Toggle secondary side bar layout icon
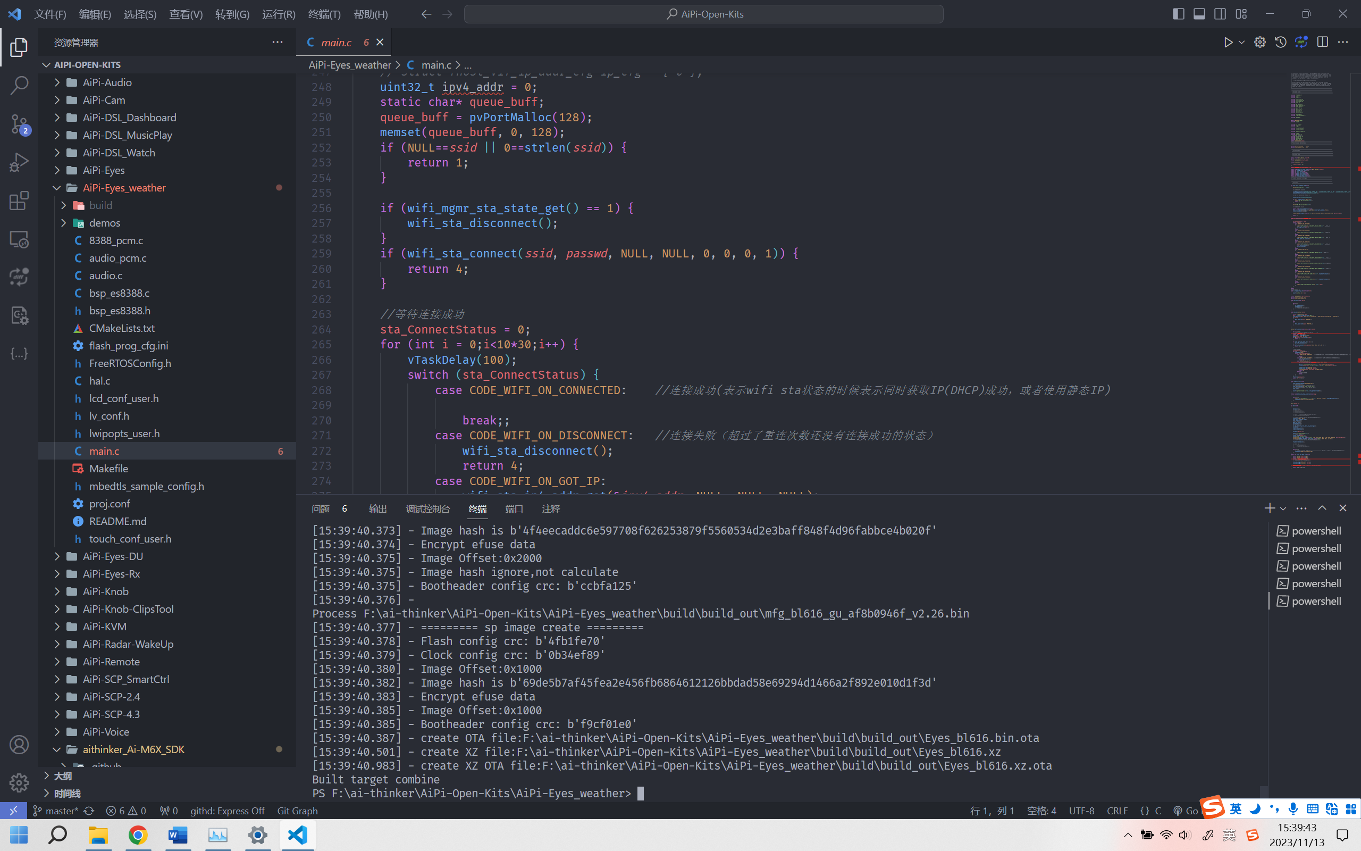The height and width of the screenshot is (851, 1361). (1220, 14)
